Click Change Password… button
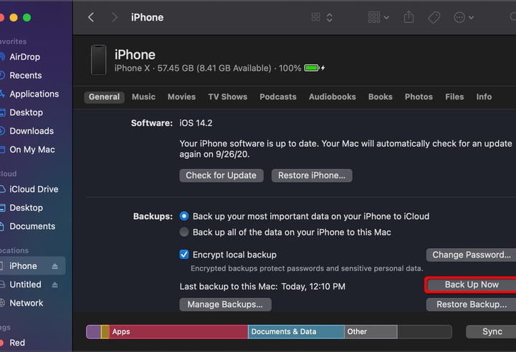Image resolution: width=516 pixels, height=352 pixels. (472, 255)
